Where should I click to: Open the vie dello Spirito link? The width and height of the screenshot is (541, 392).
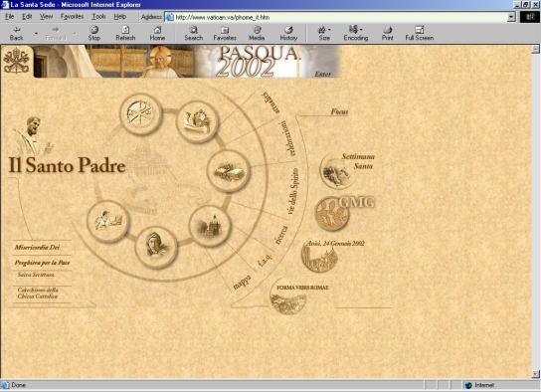[292, 191]
